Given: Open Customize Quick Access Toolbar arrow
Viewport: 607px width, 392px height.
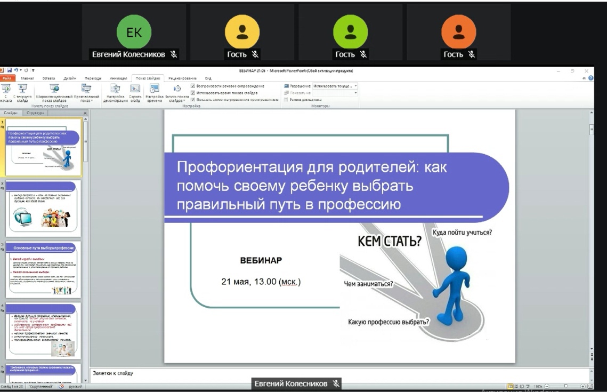Looking at the screenshot, I should point(33,70).
